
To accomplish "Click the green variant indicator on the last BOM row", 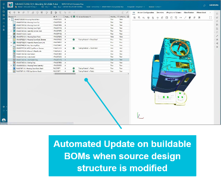I will coord(74,71).
